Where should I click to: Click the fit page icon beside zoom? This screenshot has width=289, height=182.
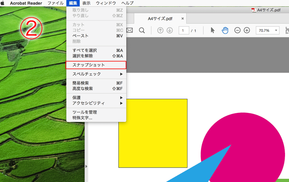pyautogui.click(x=287, y=30)
